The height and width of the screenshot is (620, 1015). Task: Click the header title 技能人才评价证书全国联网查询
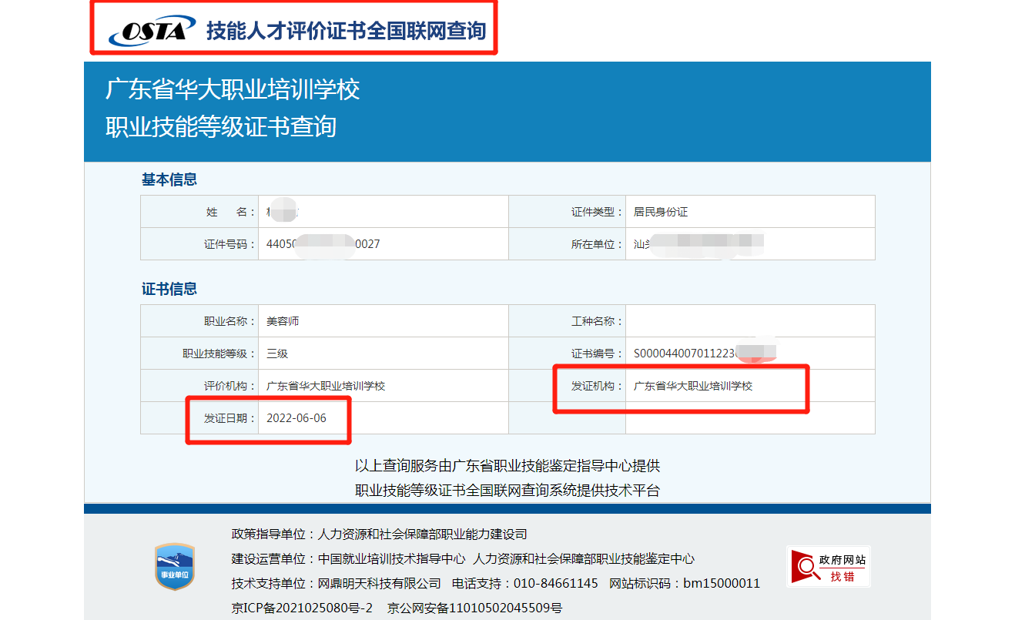click(346, 31)
